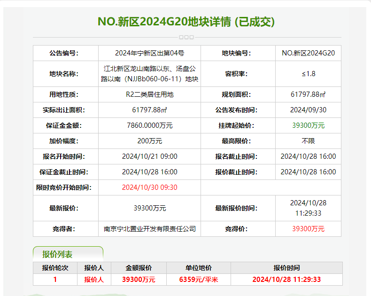This screenshot has height=296, width=371.
Task: Click the 用地性质 label cell
Action: click(x=66, y=94)
